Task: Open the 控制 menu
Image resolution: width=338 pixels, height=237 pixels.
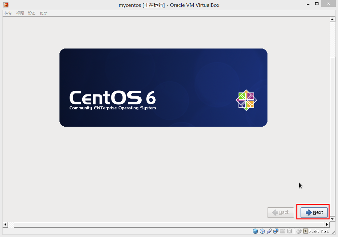Action: click(8, 13)
